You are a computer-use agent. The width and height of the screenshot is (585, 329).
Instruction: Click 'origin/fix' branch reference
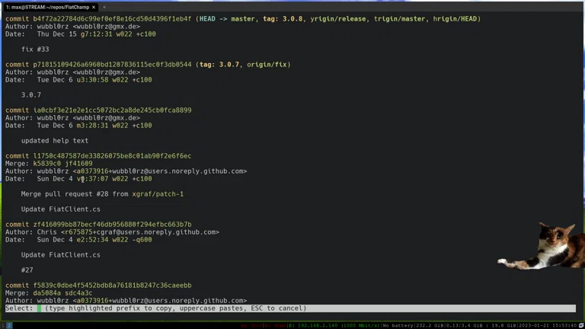click(x=267, y=65)
